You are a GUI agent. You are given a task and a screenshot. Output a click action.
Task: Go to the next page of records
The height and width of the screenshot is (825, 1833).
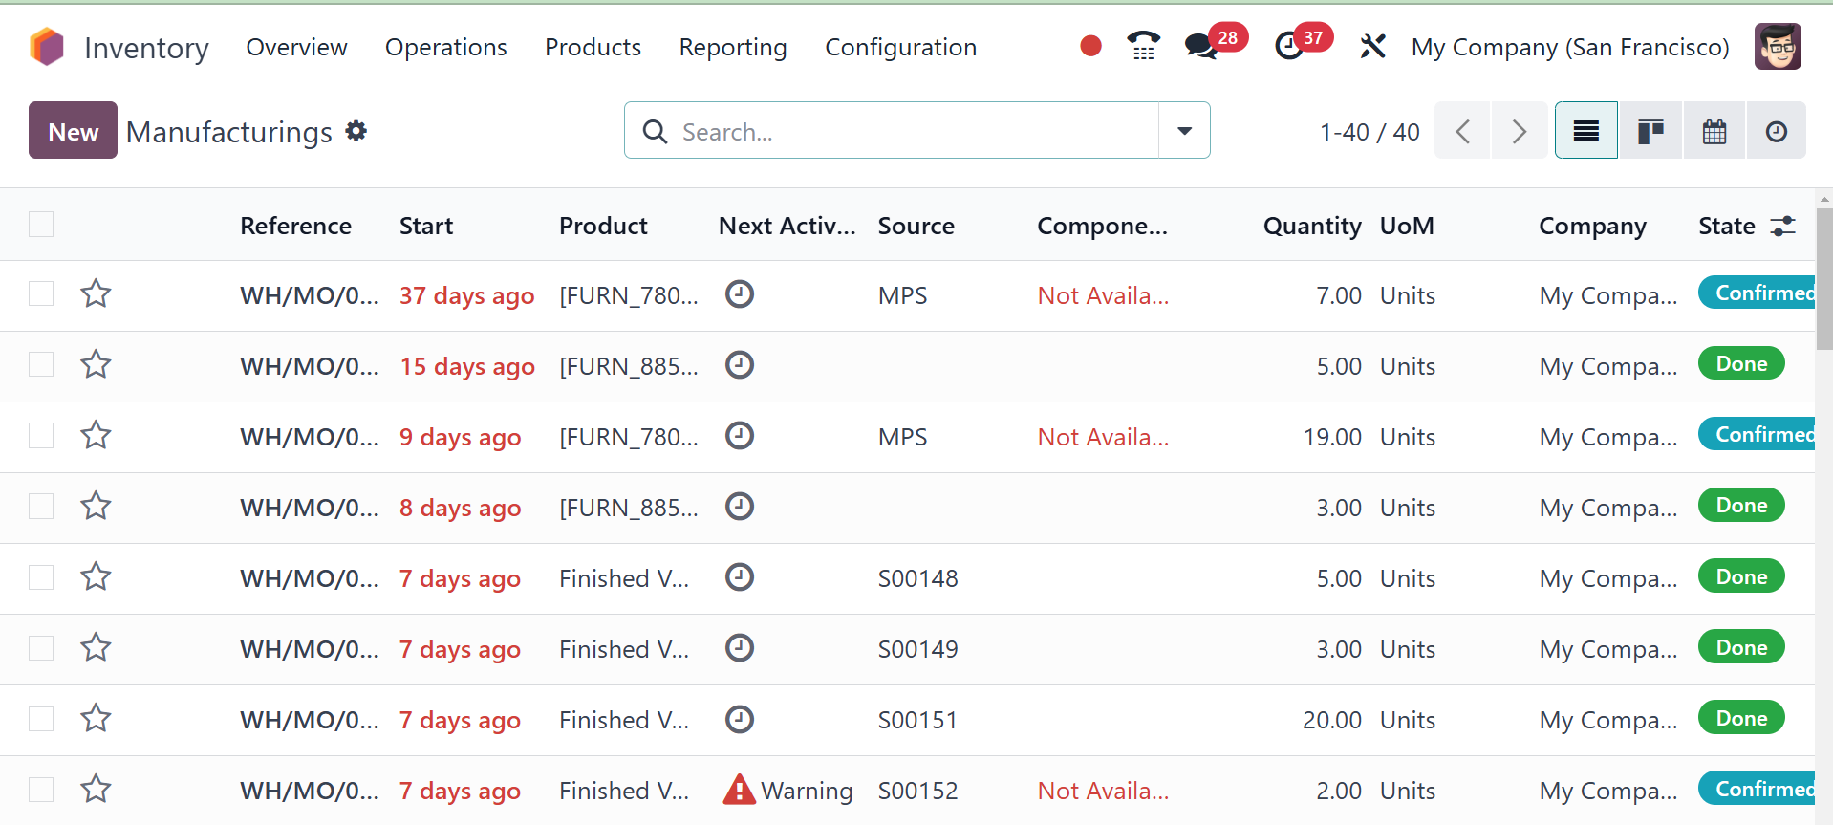click(x=1519, y=131)
